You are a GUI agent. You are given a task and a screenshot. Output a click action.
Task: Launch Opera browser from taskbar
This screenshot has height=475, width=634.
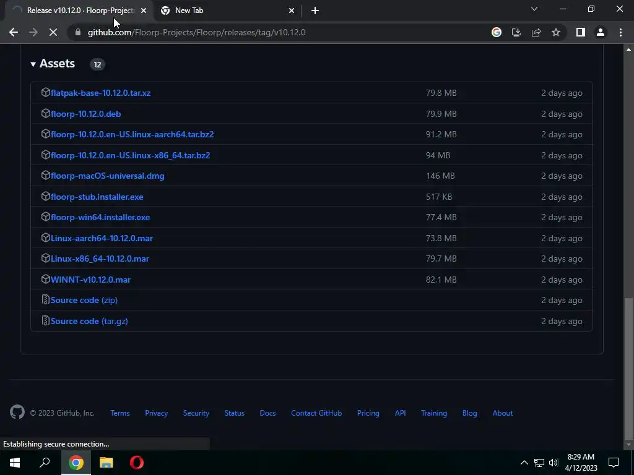coord(137,463)
